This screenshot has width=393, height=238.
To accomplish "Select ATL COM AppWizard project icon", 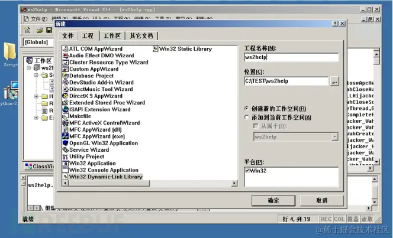I will coord(66,49).
